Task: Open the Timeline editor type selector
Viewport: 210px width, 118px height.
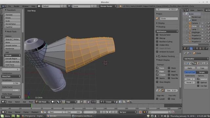Action: click(x=4, y=112)
